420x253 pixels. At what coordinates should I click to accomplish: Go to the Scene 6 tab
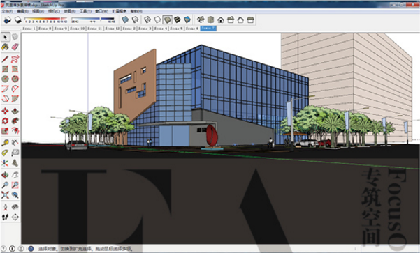[192, 29]
